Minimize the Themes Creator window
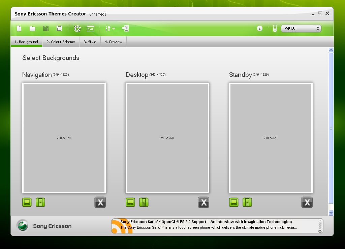345x249 pixels. 313,14
